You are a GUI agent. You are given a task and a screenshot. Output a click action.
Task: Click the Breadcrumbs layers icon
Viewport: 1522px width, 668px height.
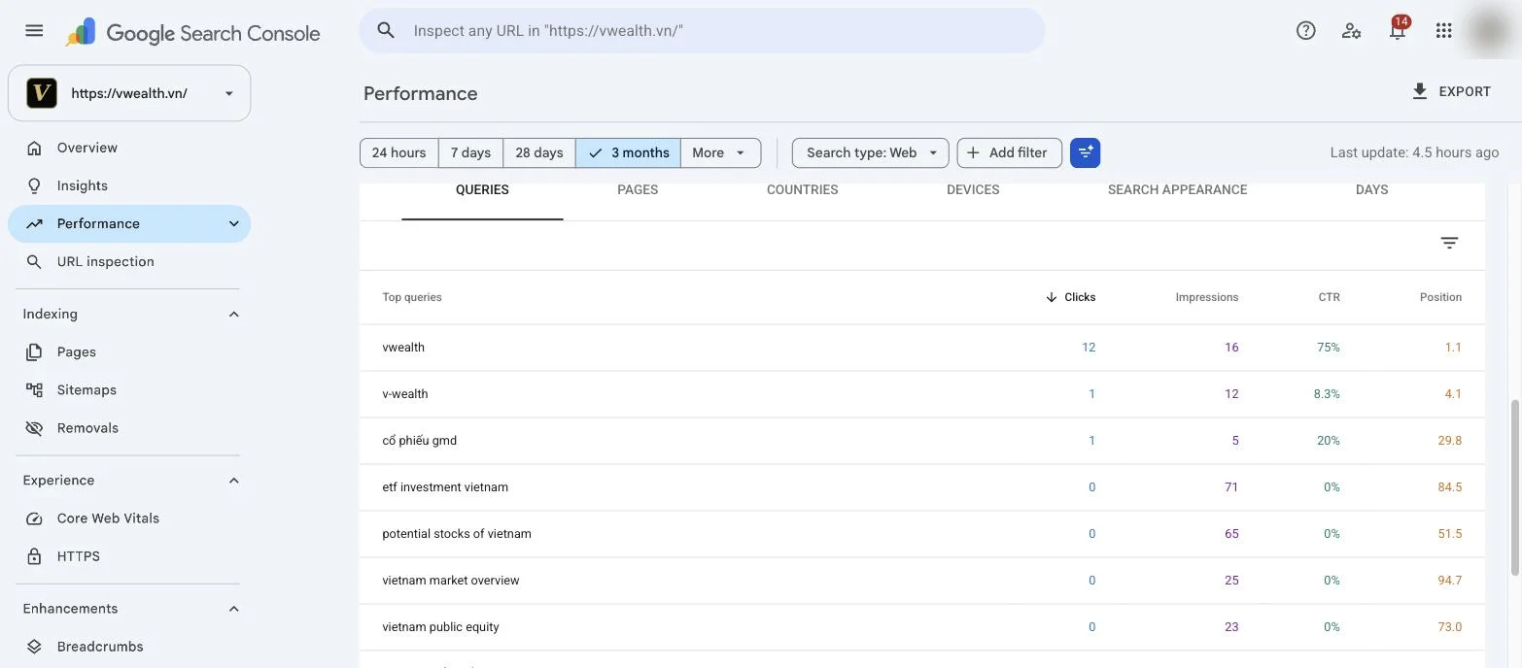click(x=34, y=647)
